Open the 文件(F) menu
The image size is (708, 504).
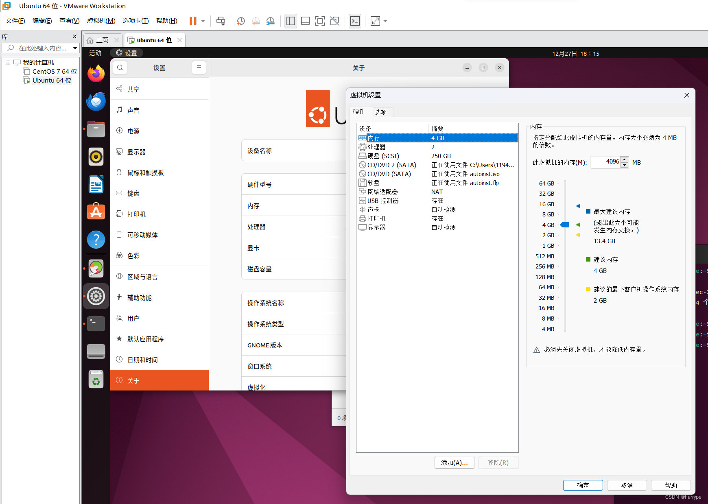point(15,21)
